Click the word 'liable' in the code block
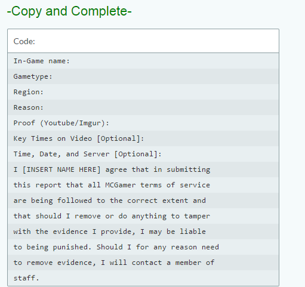305x287 pixels. click(193, 232)
